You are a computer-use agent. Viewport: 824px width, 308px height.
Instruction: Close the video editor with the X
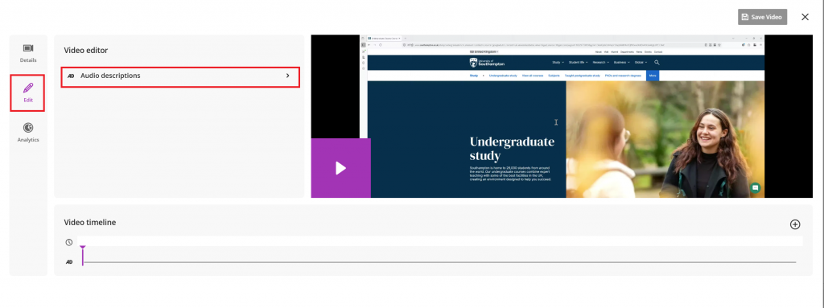pos(805,17)
